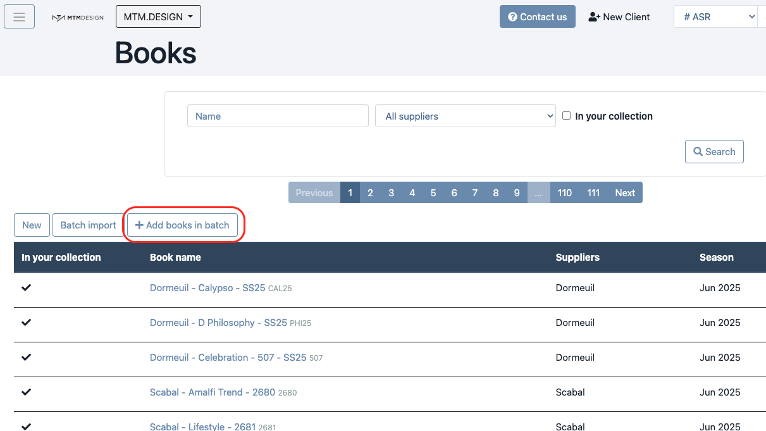766x431 pixels.
Task: Click Add books in batch
Action: 182,225
